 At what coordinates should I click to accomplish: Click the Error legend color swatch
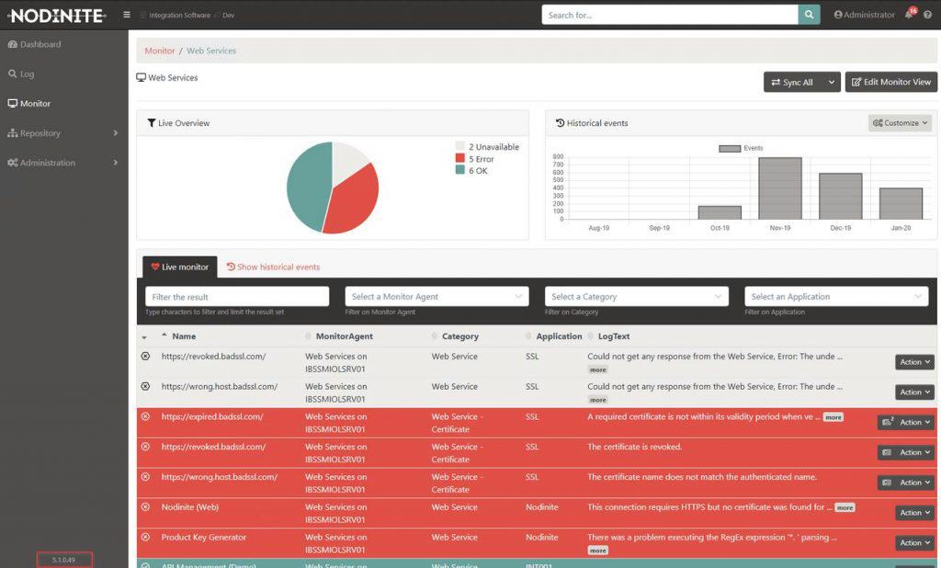point(460,158)
